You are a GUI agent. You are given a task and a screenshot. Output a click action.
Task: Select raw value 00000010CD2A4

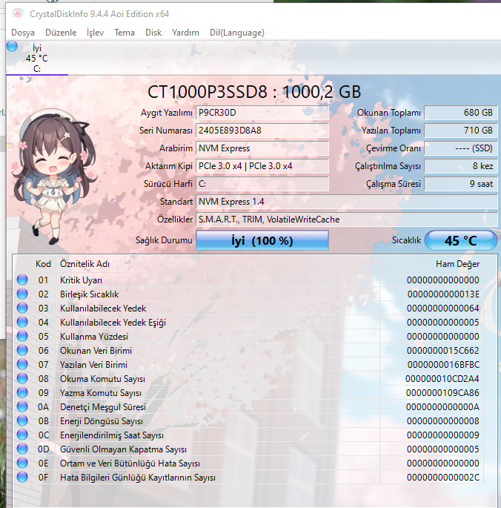tap(442, 379)
